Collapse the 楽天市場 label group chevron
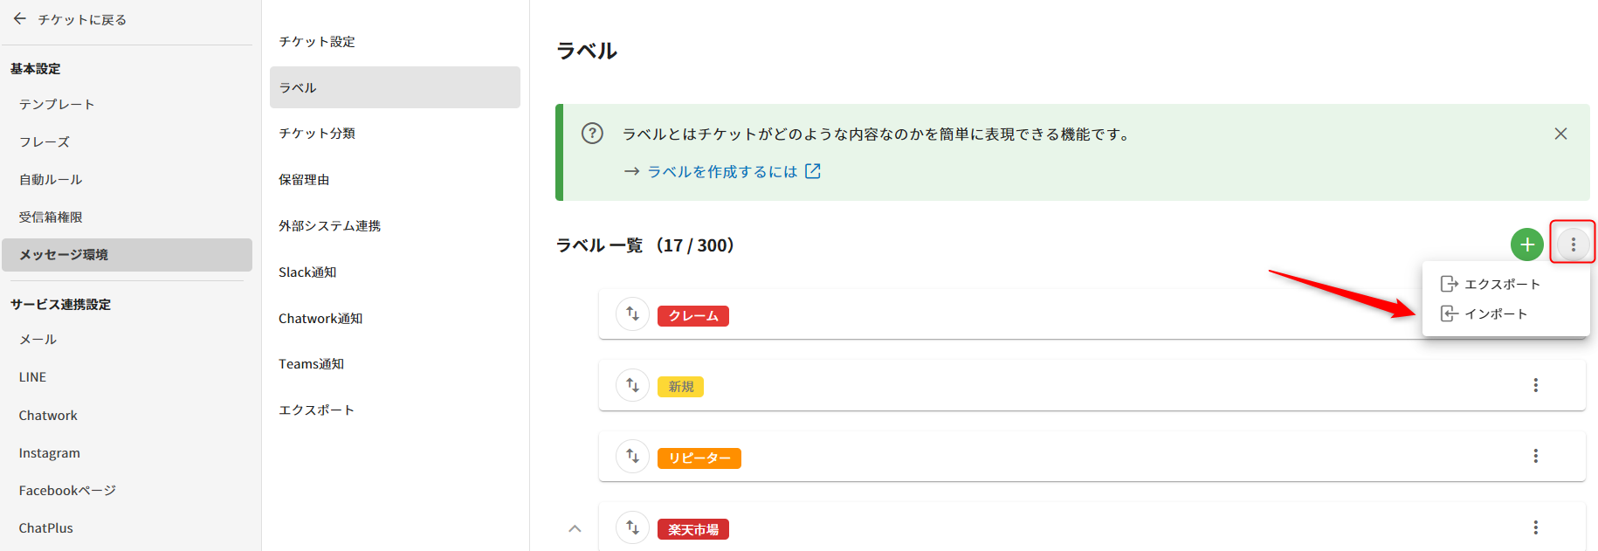Viewport: 1598px width, 551px height. [575, 528]
